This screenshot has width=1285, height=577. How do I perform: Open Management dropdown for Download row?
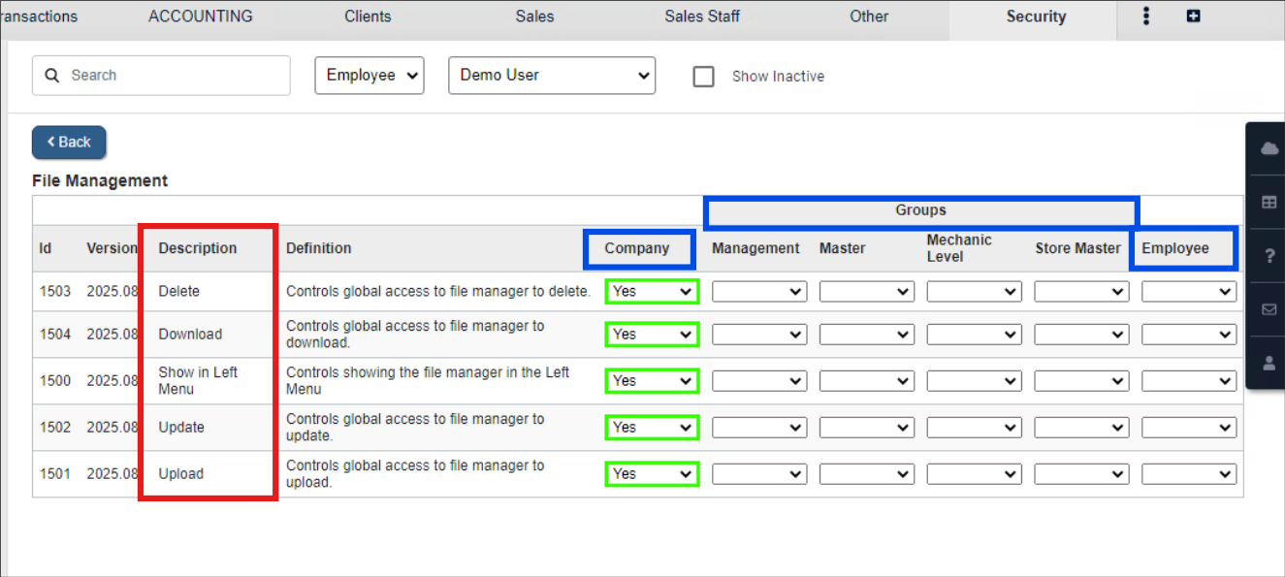point(758,335)
